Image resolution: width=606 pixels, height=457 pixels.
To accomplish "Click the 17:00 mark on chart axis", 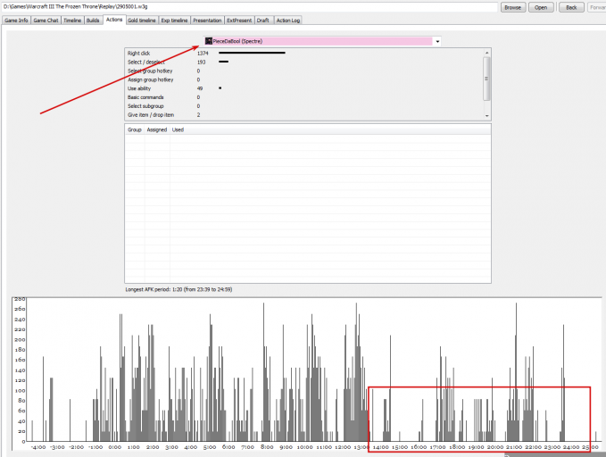I will 438,447.
